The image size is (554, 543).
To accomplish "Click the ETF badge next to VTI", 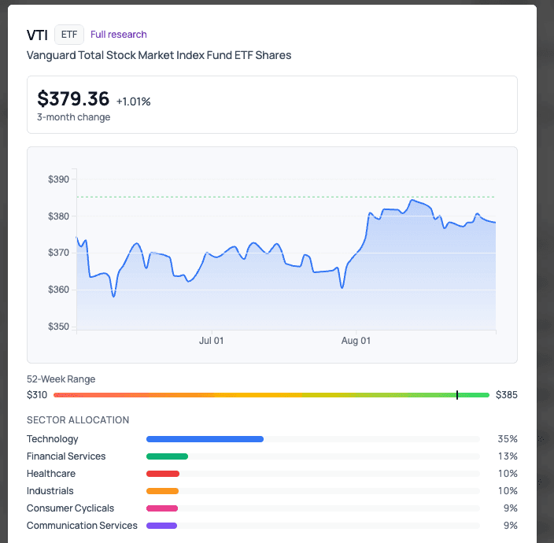I will click(69, 35).
